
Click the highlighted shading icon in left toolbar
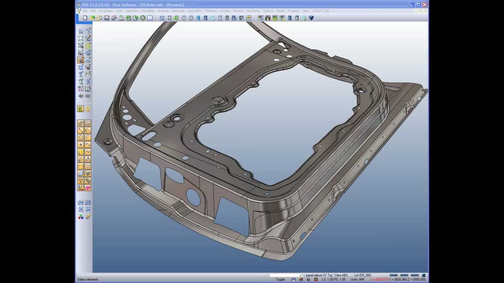tap(81, 60)
